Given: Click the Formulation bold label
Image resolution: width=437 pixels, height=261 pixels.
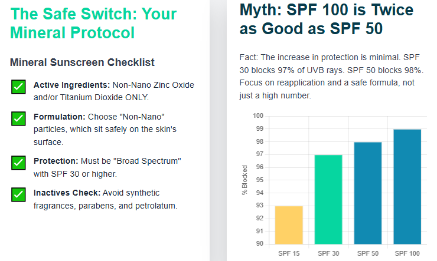Looking at the screenshot, I should [x=58, y=117].
